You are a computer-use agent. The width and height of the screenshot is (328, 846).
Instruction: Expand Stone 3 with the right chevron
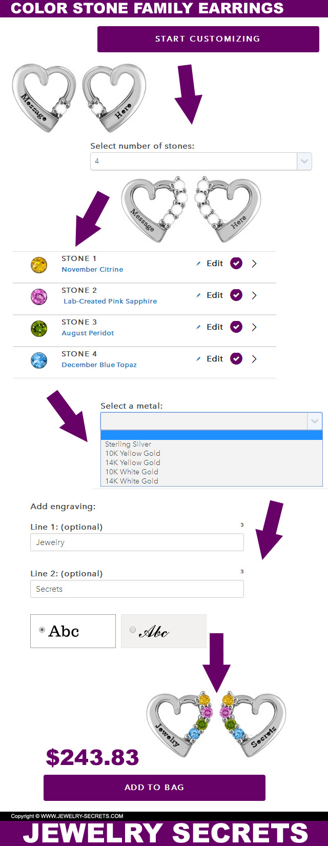click(x=254, y=327)
